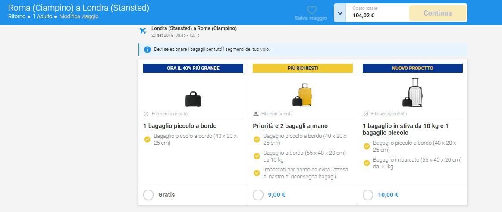
Task: Select the Gratis small bag radio option
Action: click(x=148, y=195)
